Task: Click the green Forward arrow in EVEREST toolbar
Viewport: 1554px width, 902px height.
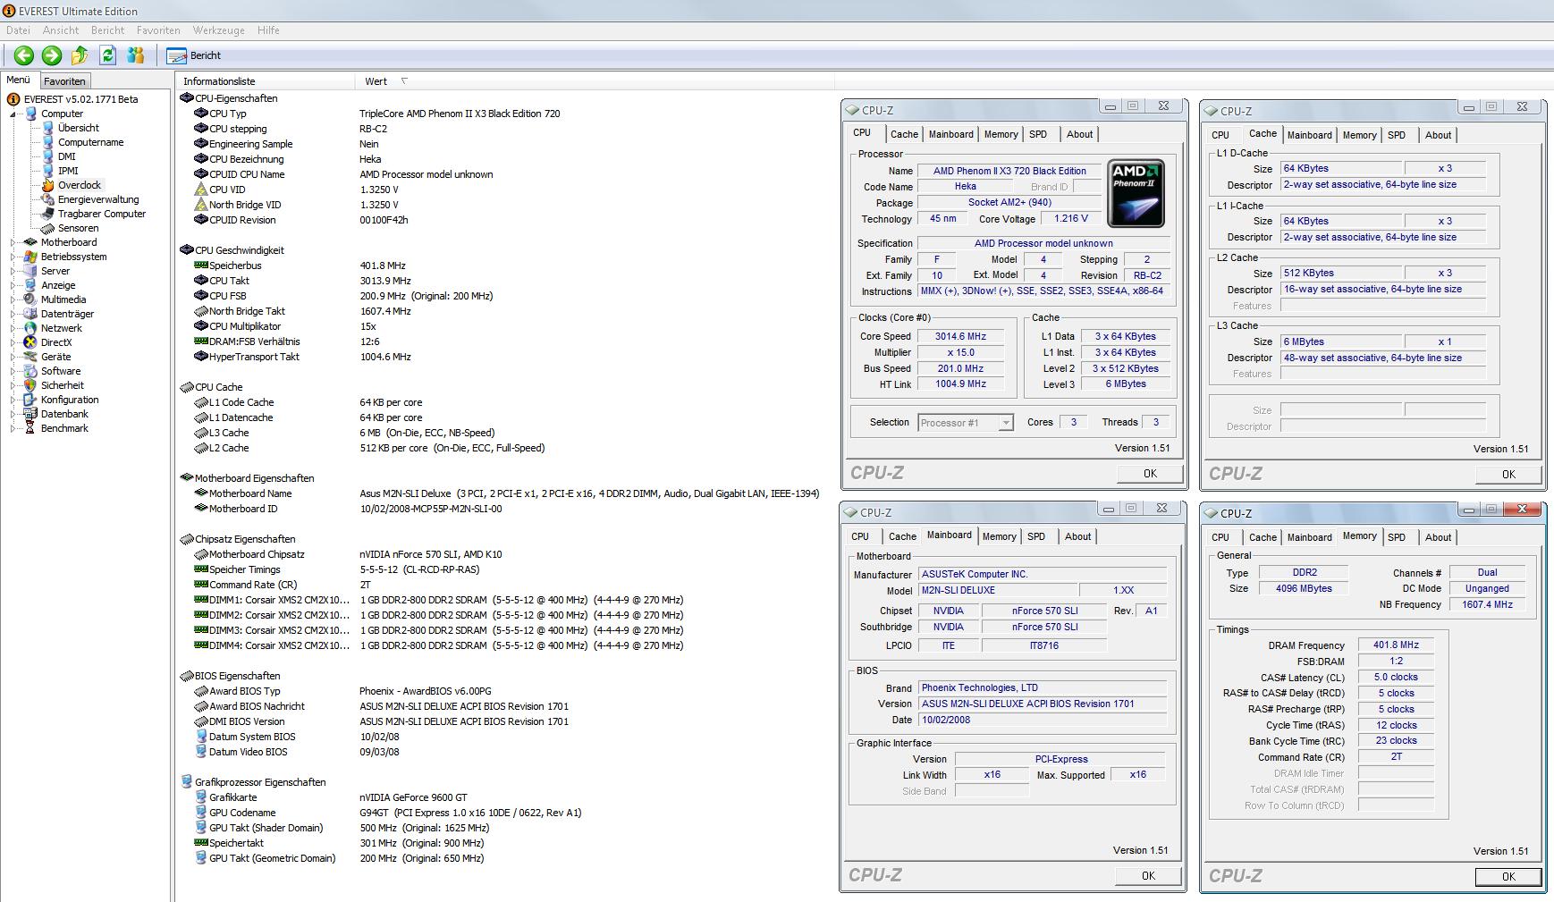Action: tap(52, 55)
